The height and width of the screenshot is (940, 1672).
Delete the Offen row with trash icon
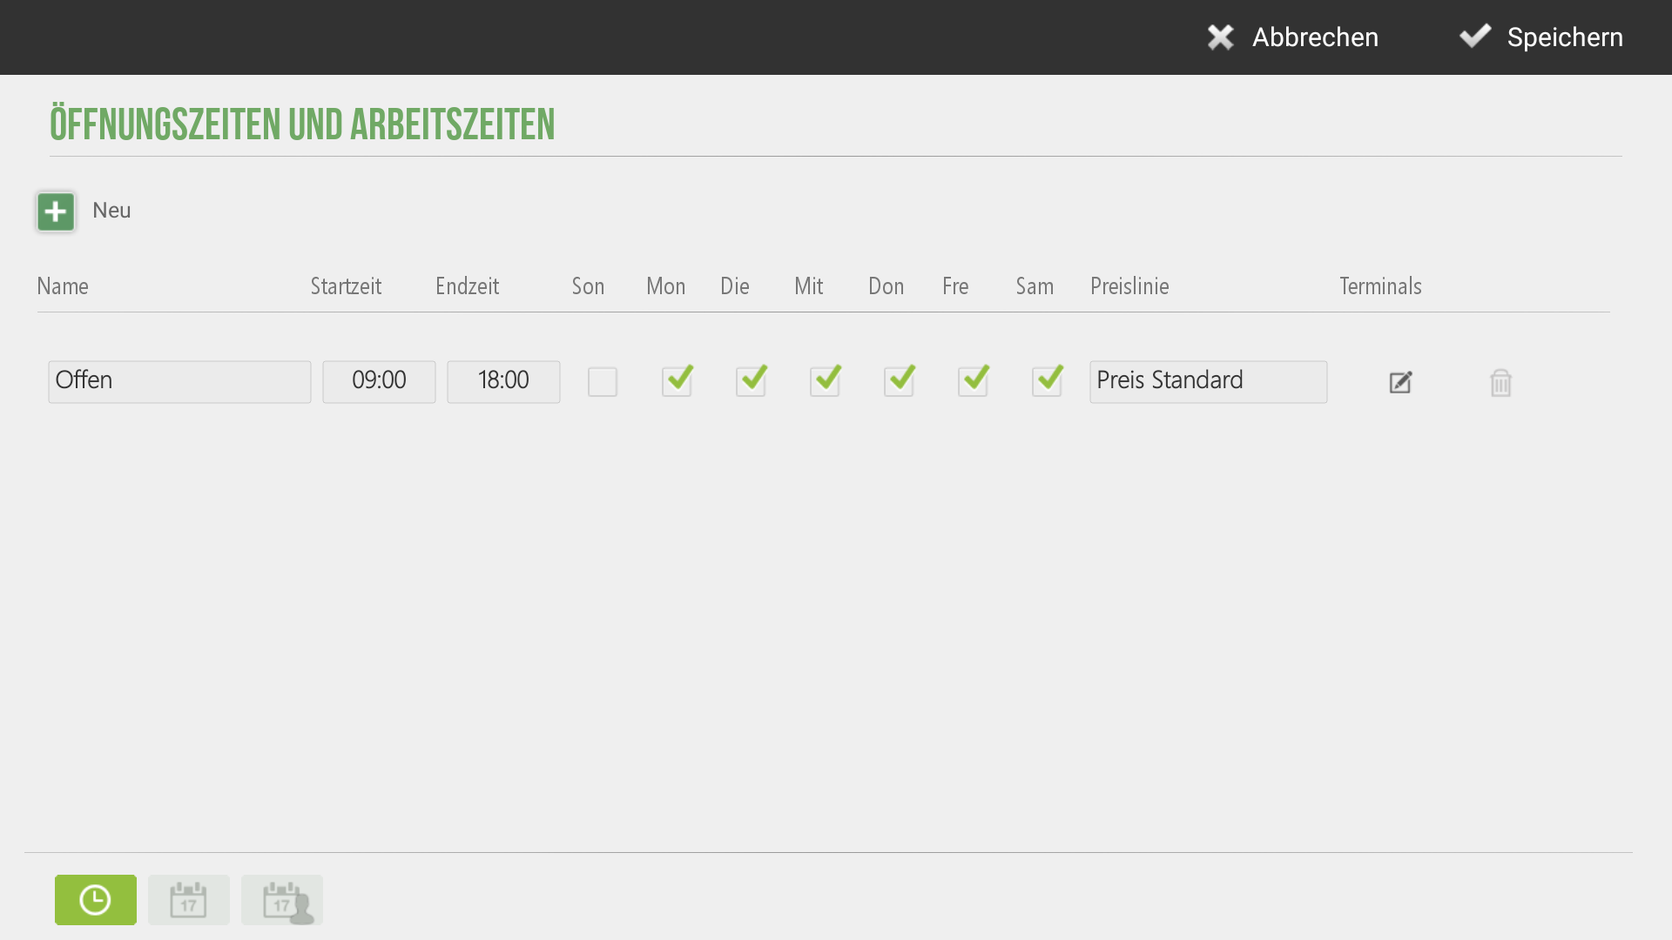[x=1500, y=382]
